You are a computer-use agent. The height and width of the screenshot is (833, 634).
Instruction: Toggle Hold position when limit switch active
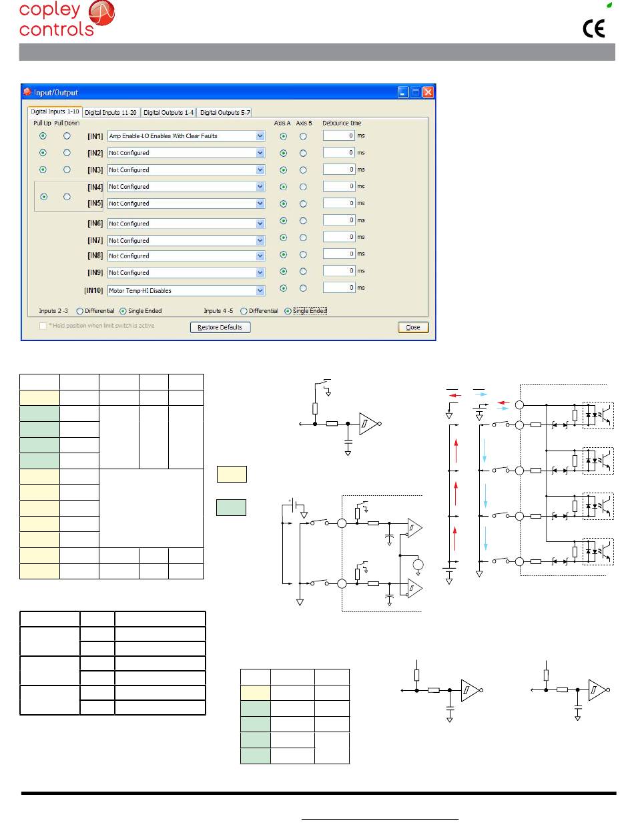43,326
